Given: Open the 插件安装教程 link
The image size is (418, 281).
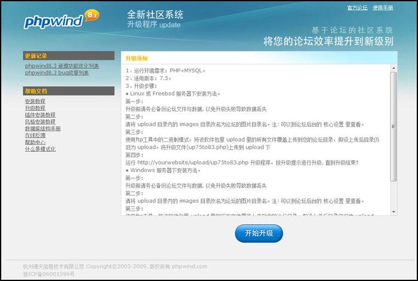Looking at the screenshot, I should 40,115.
